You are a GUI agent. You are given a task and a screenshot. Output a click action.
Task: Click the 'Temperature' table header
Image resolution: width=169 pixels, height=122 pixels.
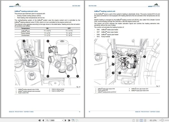pyautogui.click(x=25, y=28)
